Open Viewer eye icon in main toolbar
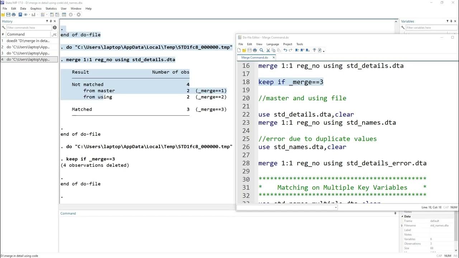Screen dimensions: 459x258 (25, 15)
